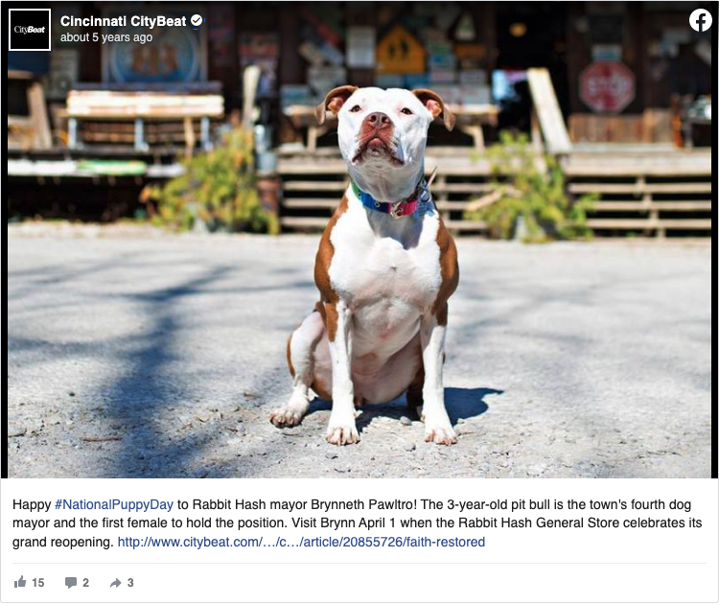Like the post with thumbs-up icon

tap(20, 583)
